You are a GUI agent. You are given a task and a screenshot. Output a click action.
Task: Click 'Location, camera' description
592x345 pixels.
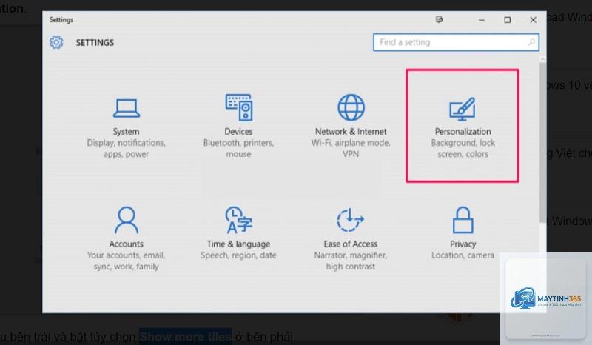pos(463,255)
